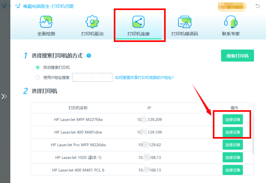
Task: Connect HP LaserJet 400 M401 PCL 6
Action: point(233,170)
